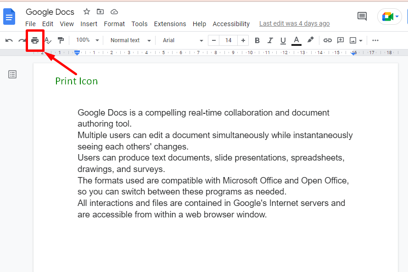Click the Redo arrow icon
Image resolution: width=408 pixels, height=272 pixels.
(x=22, y=40)
